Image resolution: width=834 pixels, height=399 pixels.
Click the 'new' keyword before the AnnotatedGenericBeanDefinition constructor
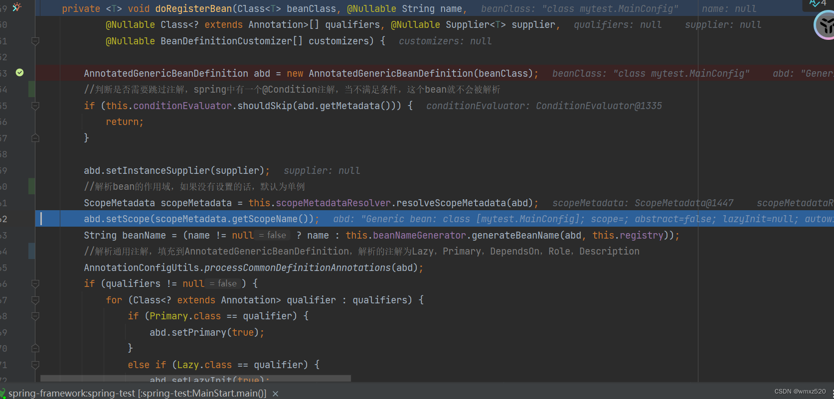(x=295, y=73)
